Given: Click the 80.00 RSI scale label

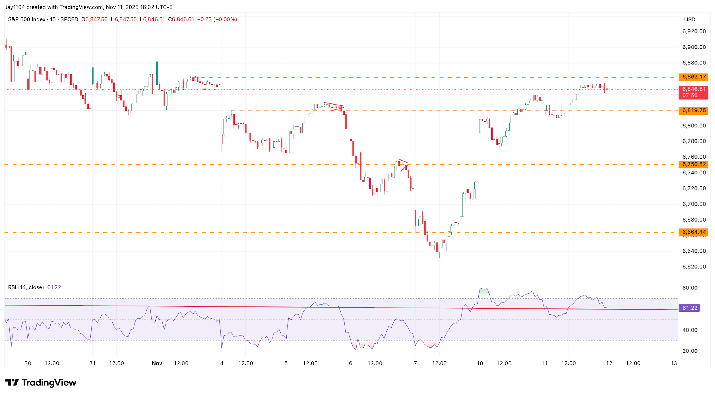Looking at the screenshot, I should tap(690, 288).
